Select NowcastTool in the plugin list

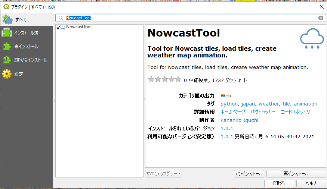(78, 27)
